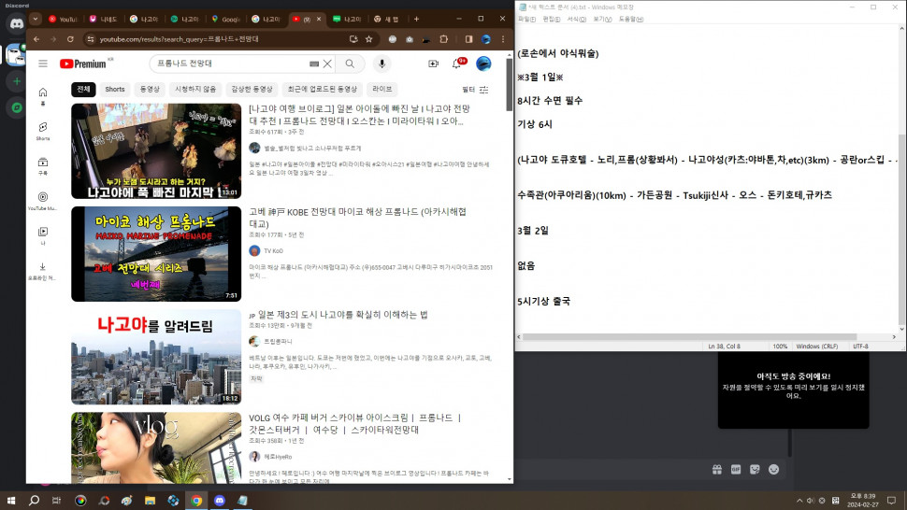Add a server with Discord plus icon
This screenshot has height=510, width=907.
[x=16, y=81]
